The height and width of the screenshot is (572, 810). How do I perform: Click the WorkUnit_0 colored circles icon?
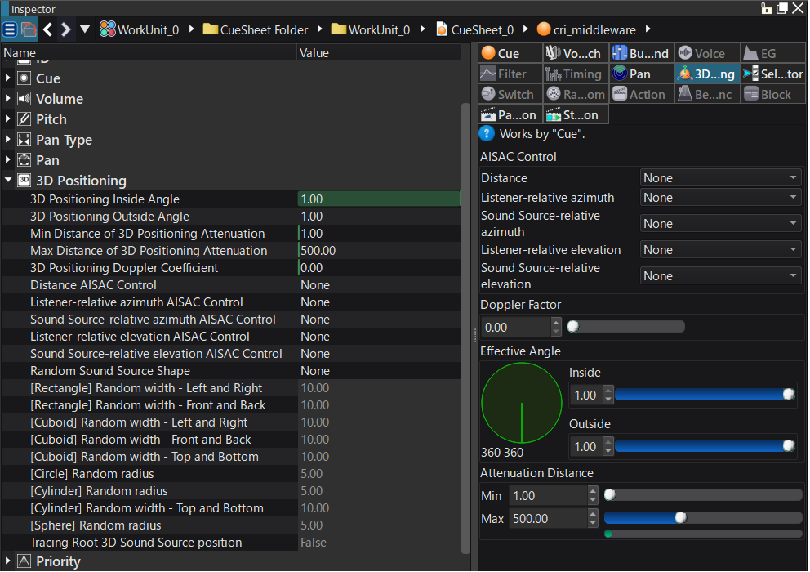coord(107,30)
